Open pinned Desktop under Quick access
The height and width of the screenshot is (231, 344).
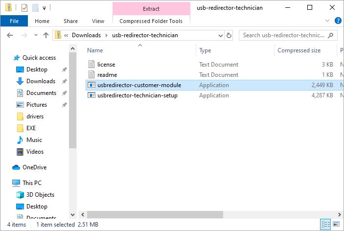tap(37, 69)
